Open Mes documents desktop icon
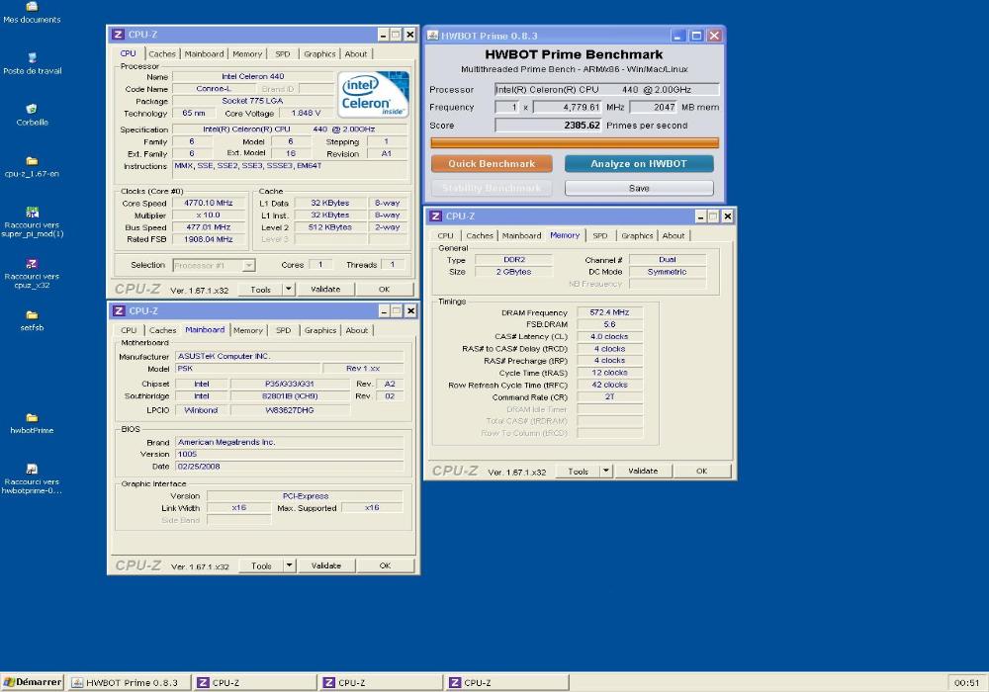989x692 pixels. (x=32, y=7)
